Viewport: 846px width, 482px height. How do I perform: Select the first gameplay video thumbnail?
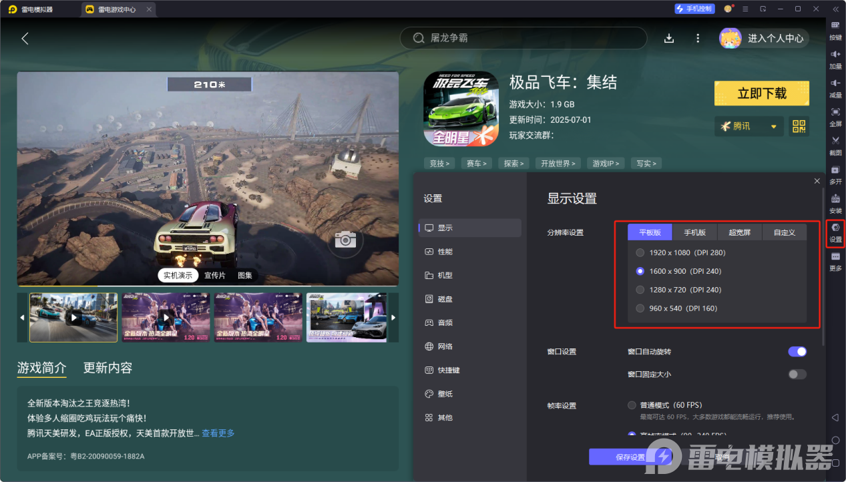click(x=73, y=317)
